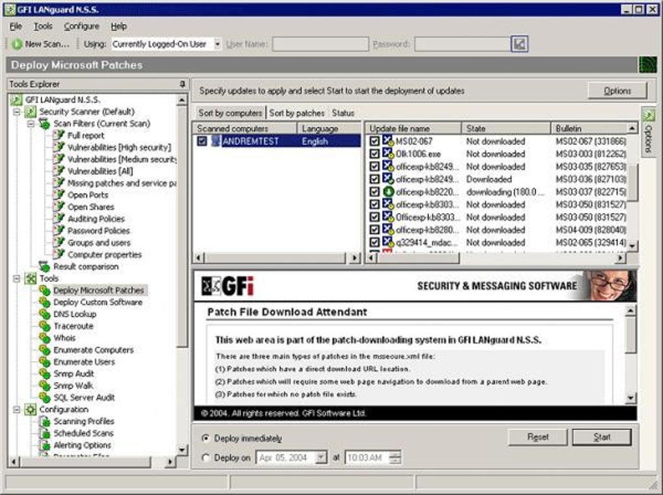This screenshot has height=495, width=663.
Task: Open the Help menu
Action: [x=119, y=26]
